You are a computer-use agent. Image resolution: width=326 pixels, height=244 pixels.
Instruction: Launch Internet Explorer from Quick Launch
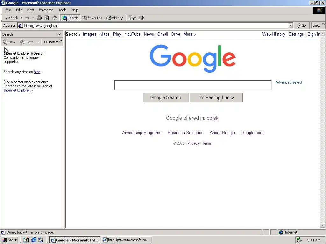[33, 240]
